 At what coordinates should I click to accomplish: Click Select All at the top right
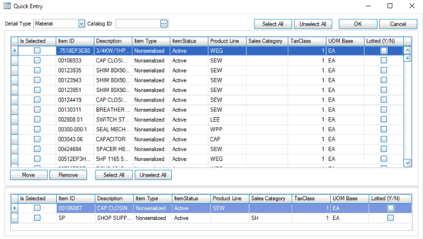coord(272,24)
